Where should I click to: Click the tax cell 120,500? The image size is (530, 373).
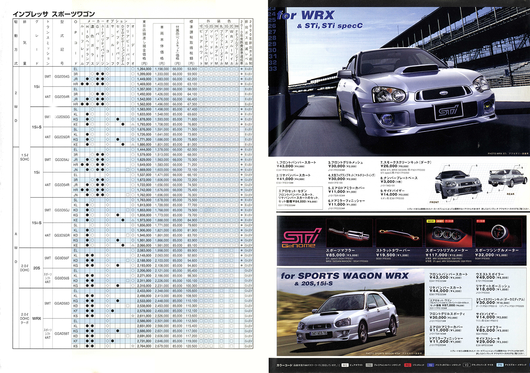(x=191, y=346)
